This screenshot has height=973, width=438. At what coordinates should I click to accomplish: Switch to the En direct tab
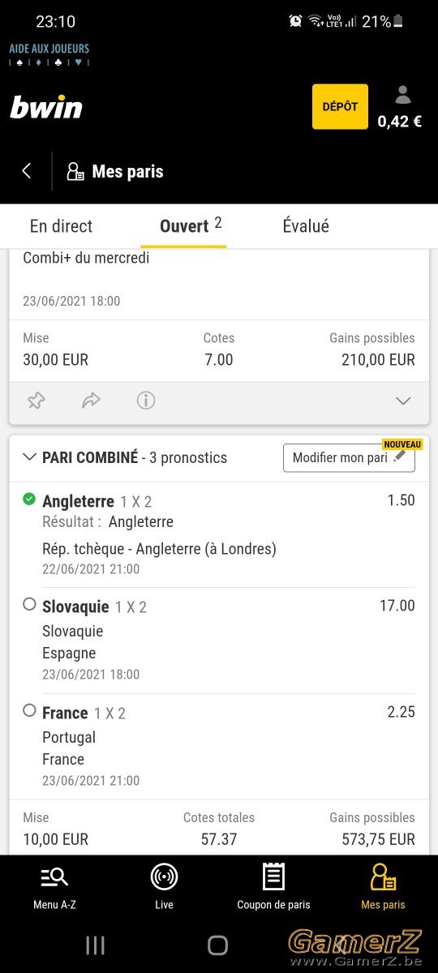tap(62, 226)
